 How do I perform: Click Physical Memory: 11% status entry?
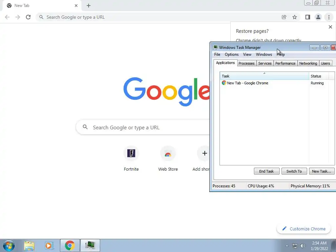[310, 186]
